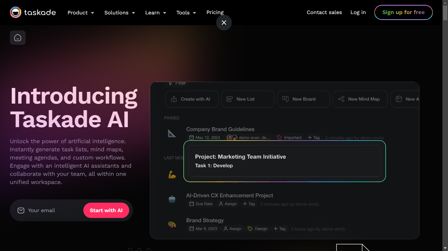Click the demo-evan assignee avatars
Viewport: 448px width, 251px height.
pyautogui.click(x=232, y=138)
